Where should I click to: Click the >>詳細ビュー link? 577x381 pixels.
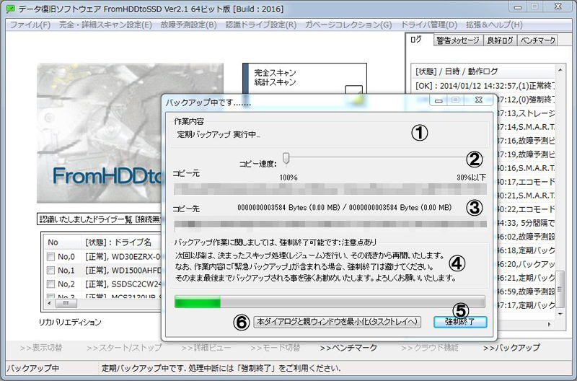(206, 348)
